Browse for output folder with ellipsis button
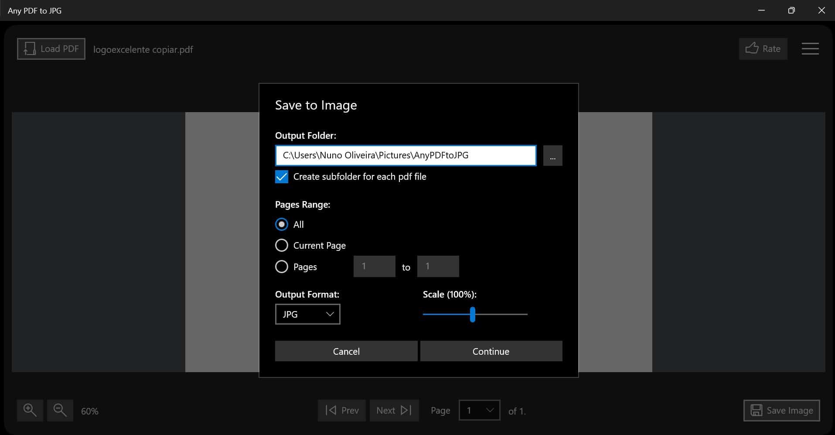 (x=552, y=156)
